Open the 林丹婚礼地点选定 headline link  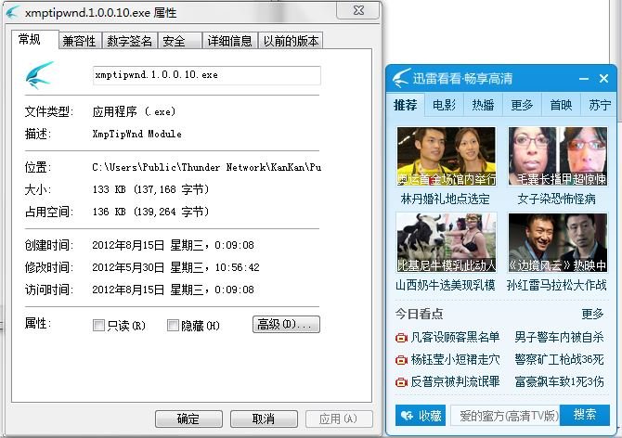click(x=445, y=199)
